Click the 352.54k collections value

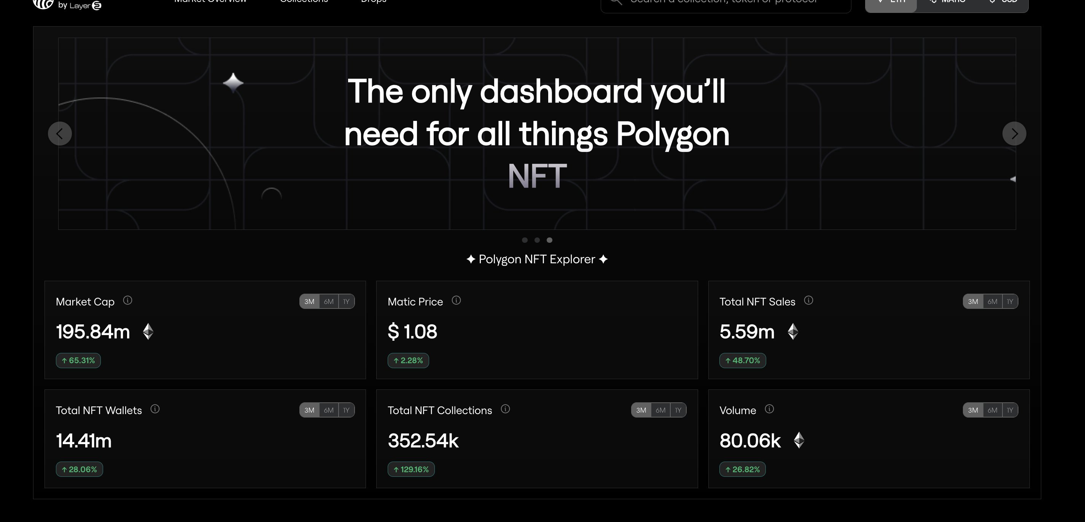pyautogui.click(x=423, y=440)
